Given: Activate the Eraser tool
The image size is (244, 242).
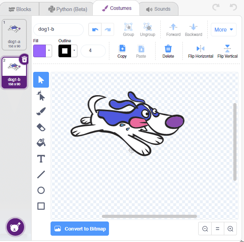Looking at the screenshot, I should 41,127.
